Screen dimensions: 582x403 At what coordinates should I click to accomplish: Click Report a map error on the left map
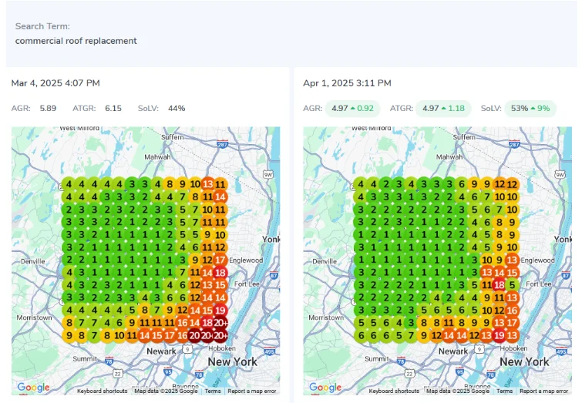coord(251,391)
